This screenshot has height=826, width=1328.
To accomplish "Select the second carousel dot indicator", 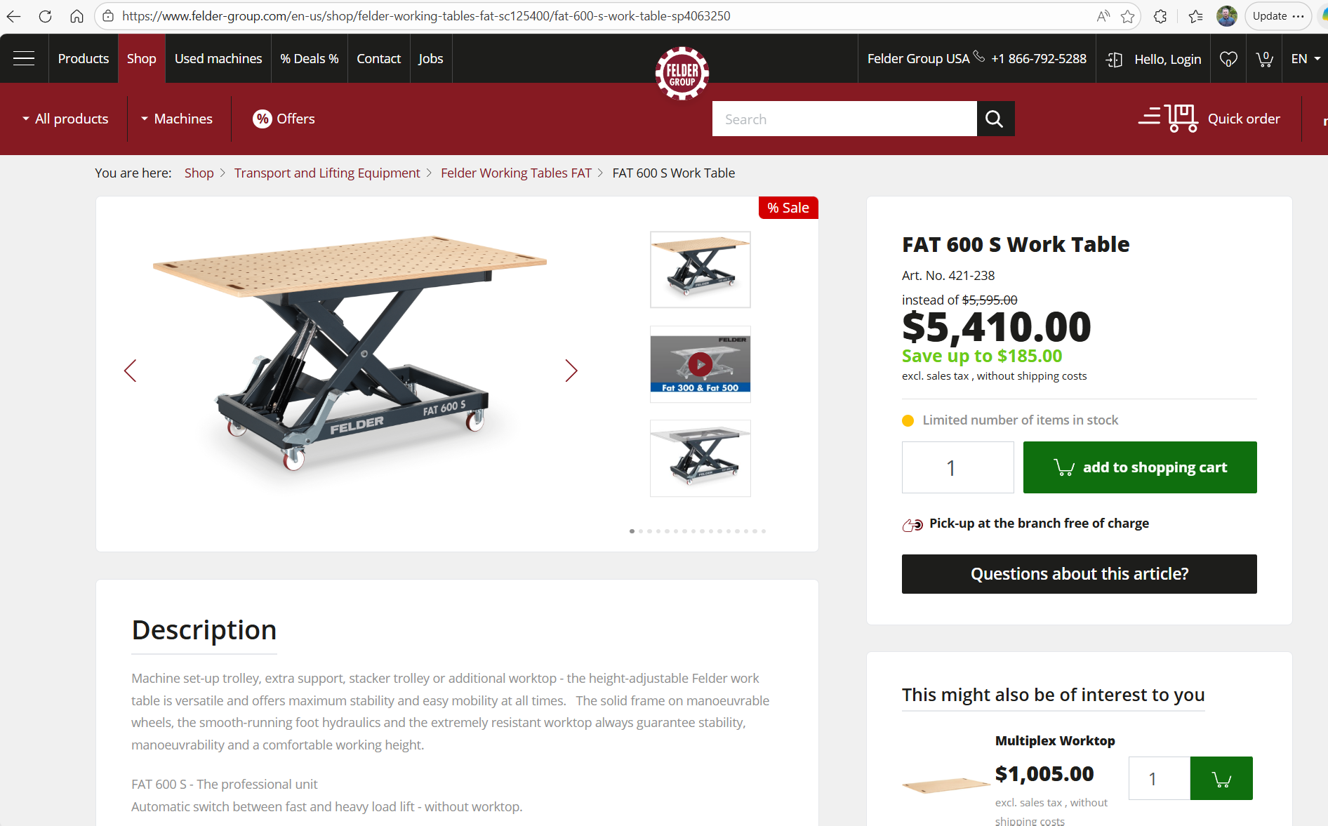I will tap(641, 531).
